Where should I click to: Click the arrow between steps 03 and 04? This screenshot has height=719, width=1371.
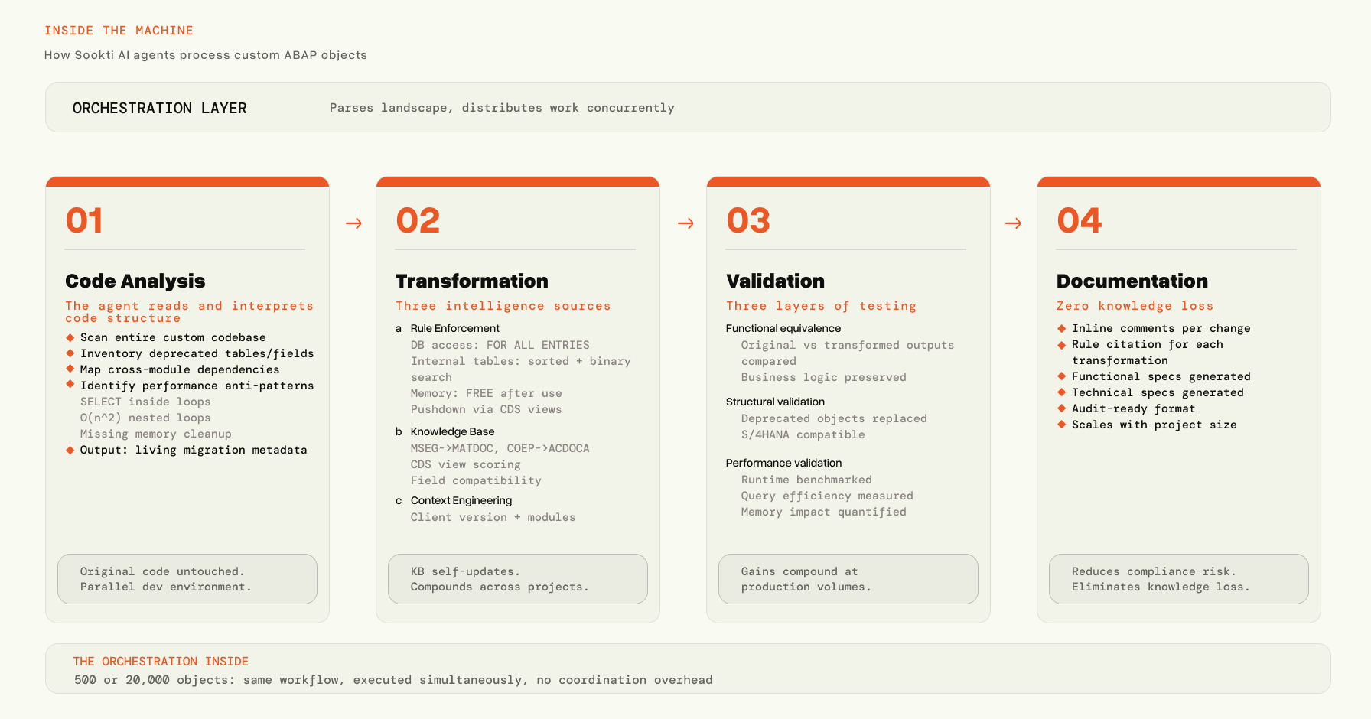pyautogui.click(x=1013, y=223)
